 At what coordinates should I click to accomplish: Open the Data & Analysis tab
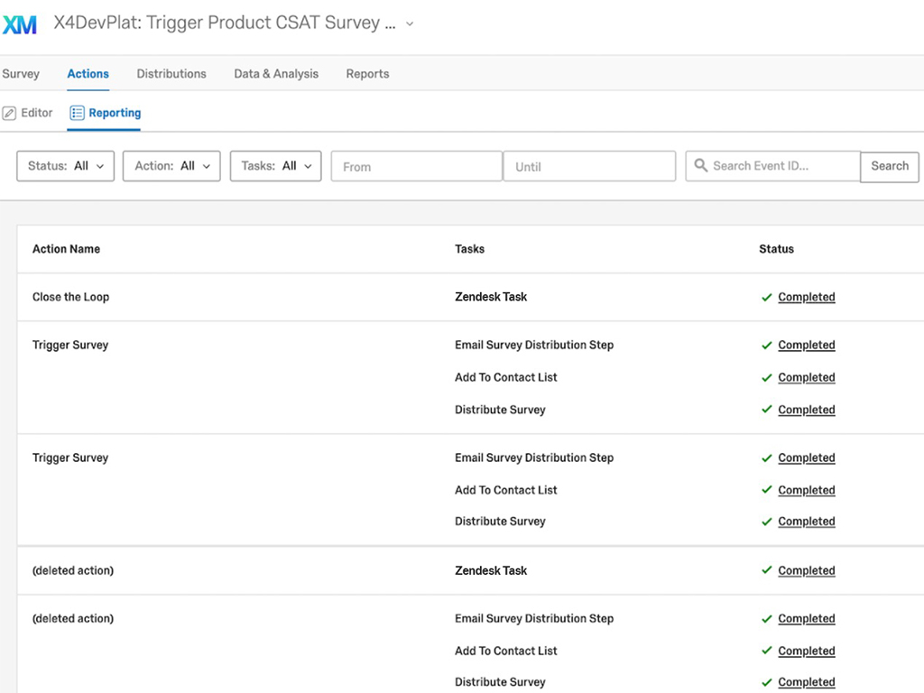275,74
